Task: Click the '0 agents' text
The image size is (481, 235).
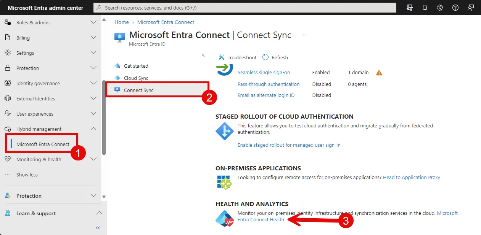Action: pos(357,84)
